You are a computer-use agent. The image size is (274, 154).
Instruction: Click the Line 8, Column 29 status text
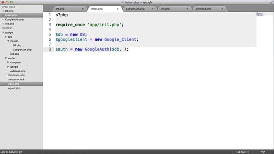[x=11, y=152]
